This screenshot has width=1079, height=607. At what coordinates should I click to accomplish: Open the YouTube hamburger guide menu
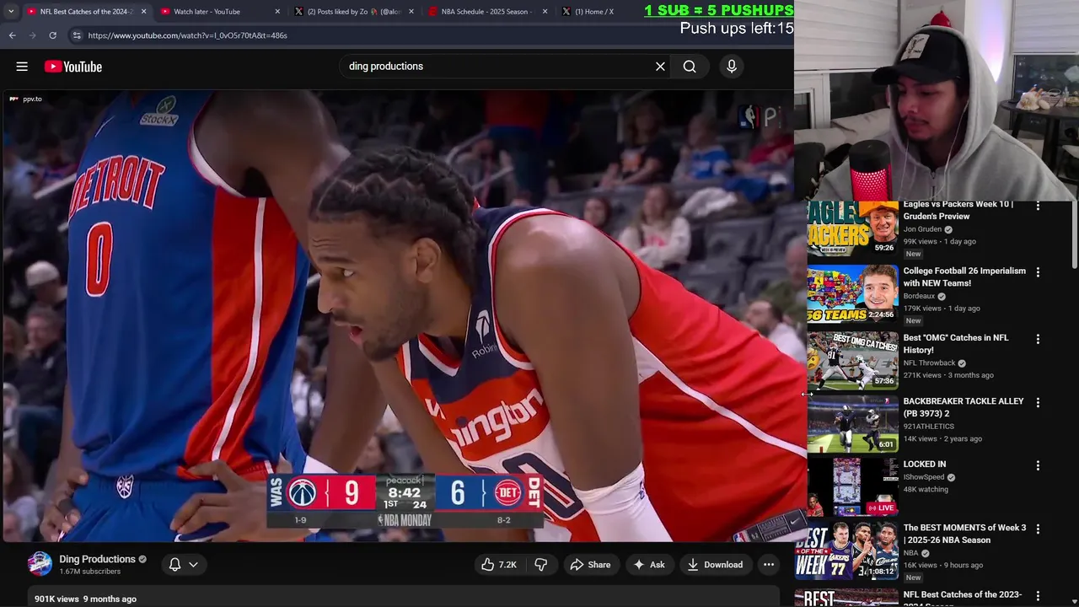coord(22,67)
